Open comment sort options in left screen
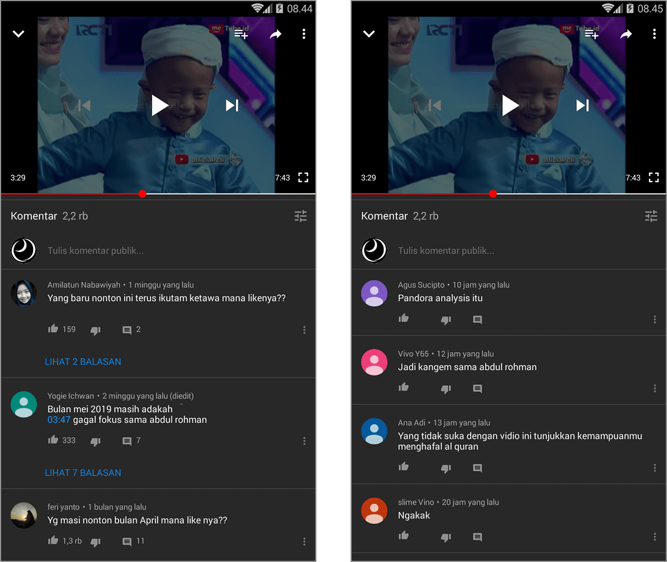 [x=301, y=216]
